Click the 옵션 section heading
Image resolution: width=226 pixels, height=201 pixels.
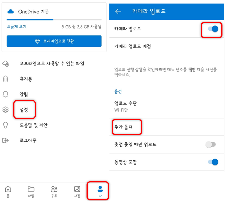(118, 92)
